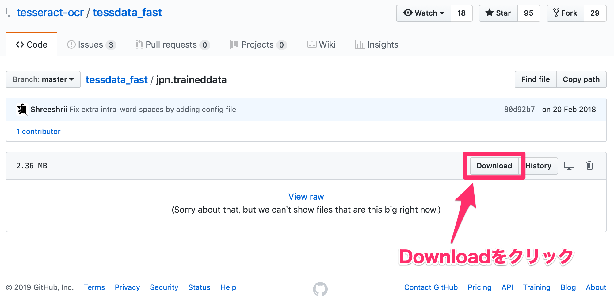
Task: Click the View raw link
Action: (306, 197)
